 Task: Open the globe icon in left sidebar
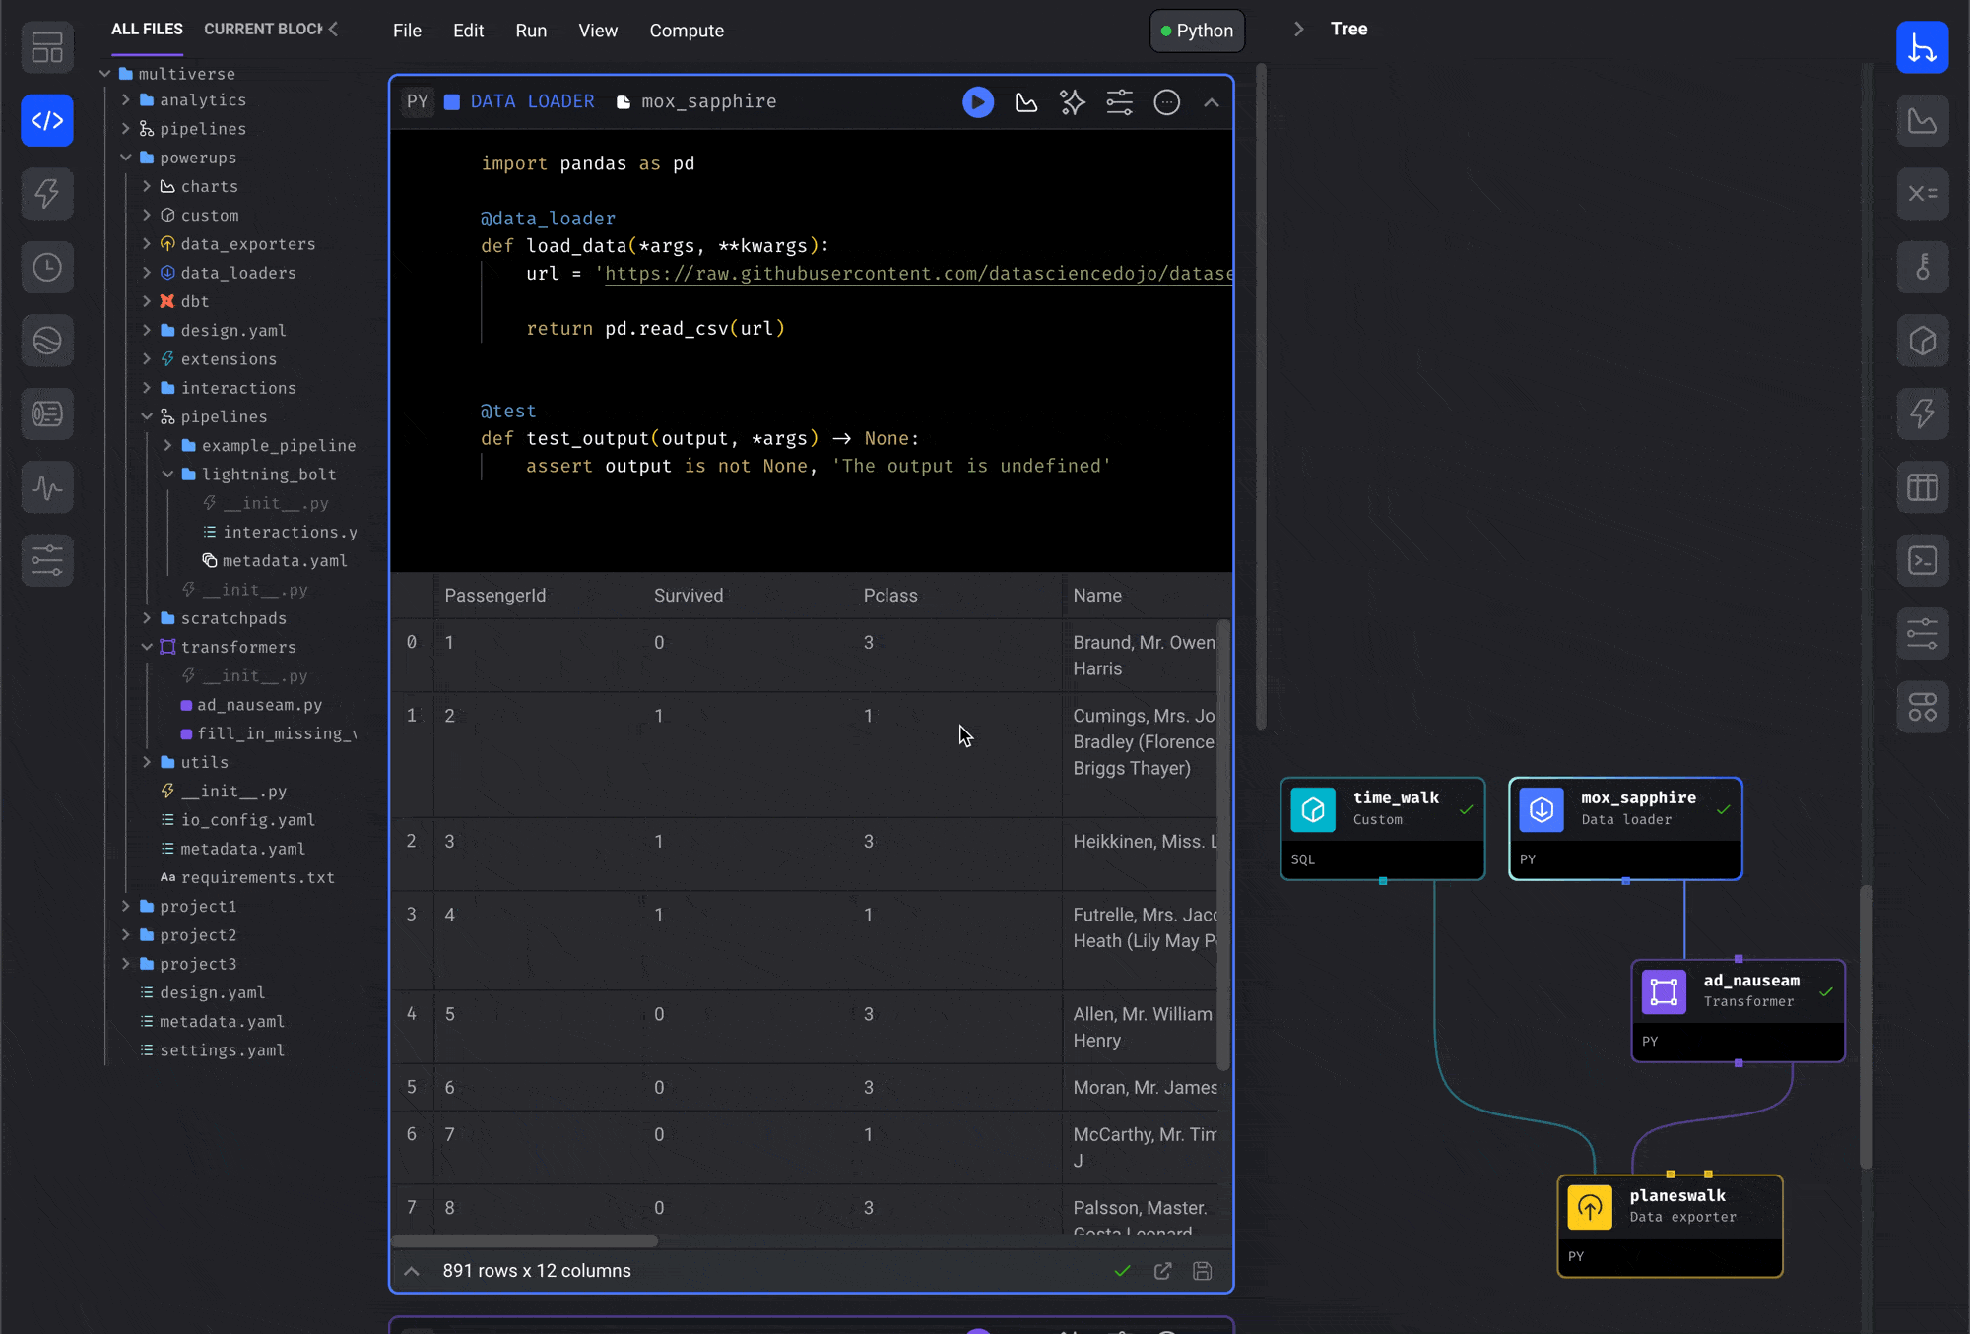47,341
